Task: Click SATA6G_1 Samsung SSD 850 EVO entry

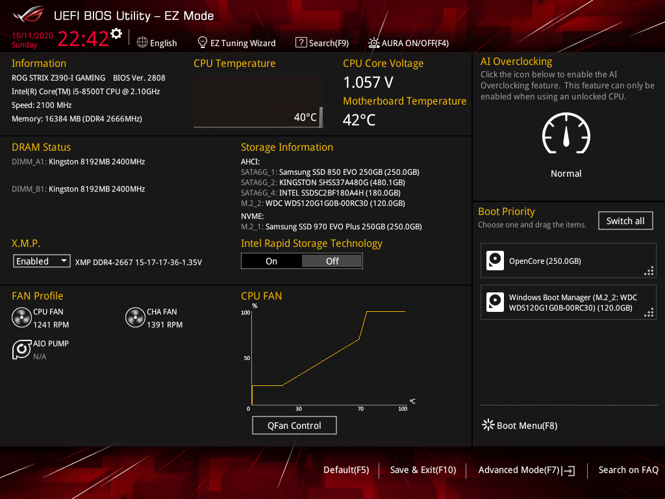Action: pyautogui.click(x=330, y=172)
